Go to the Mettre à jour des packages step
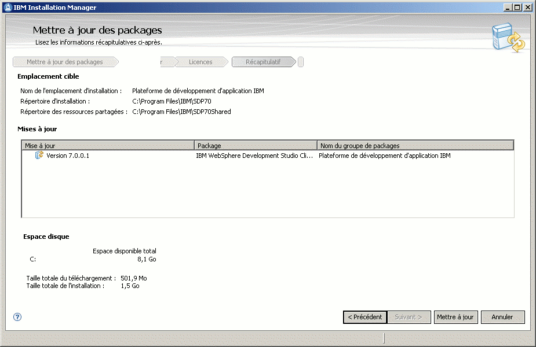This screenshot has width=536, height=347. click(x=65, y=62)
